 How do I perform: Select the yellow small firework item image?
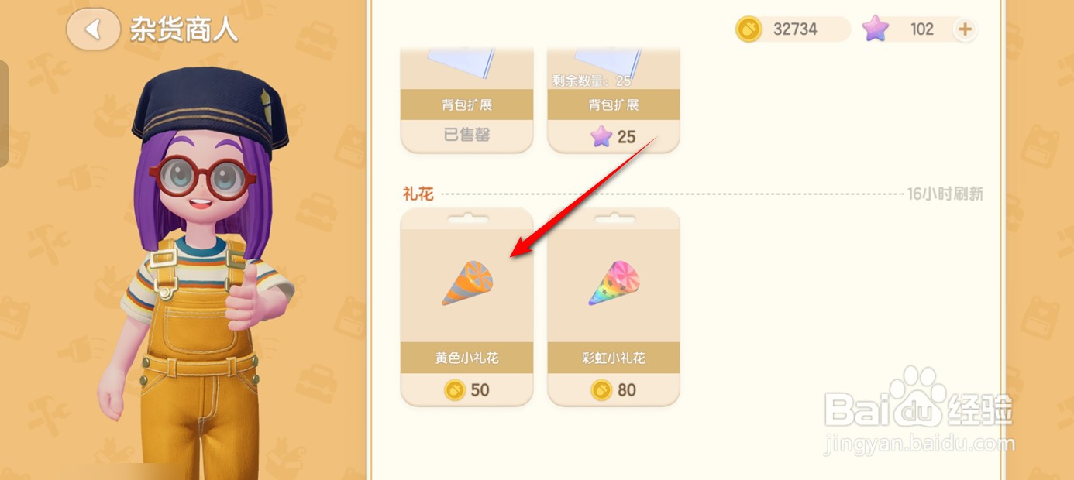point(467,283)
